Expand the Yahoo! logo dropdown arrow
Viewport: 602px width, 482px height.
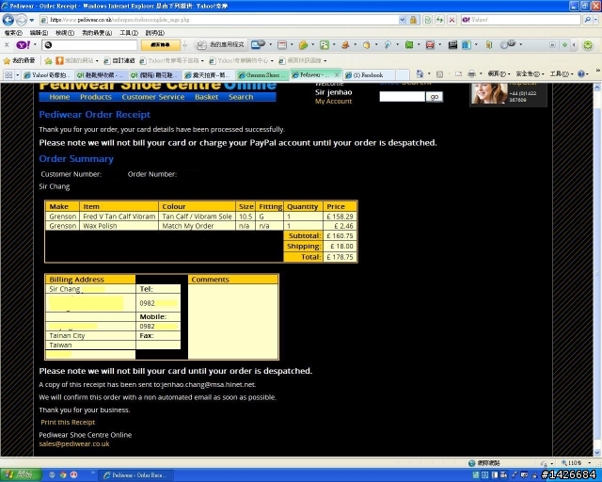pos(35,45)
